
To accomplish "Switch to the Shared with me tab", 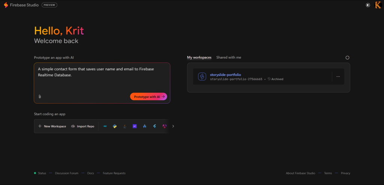I will point(229,57).
